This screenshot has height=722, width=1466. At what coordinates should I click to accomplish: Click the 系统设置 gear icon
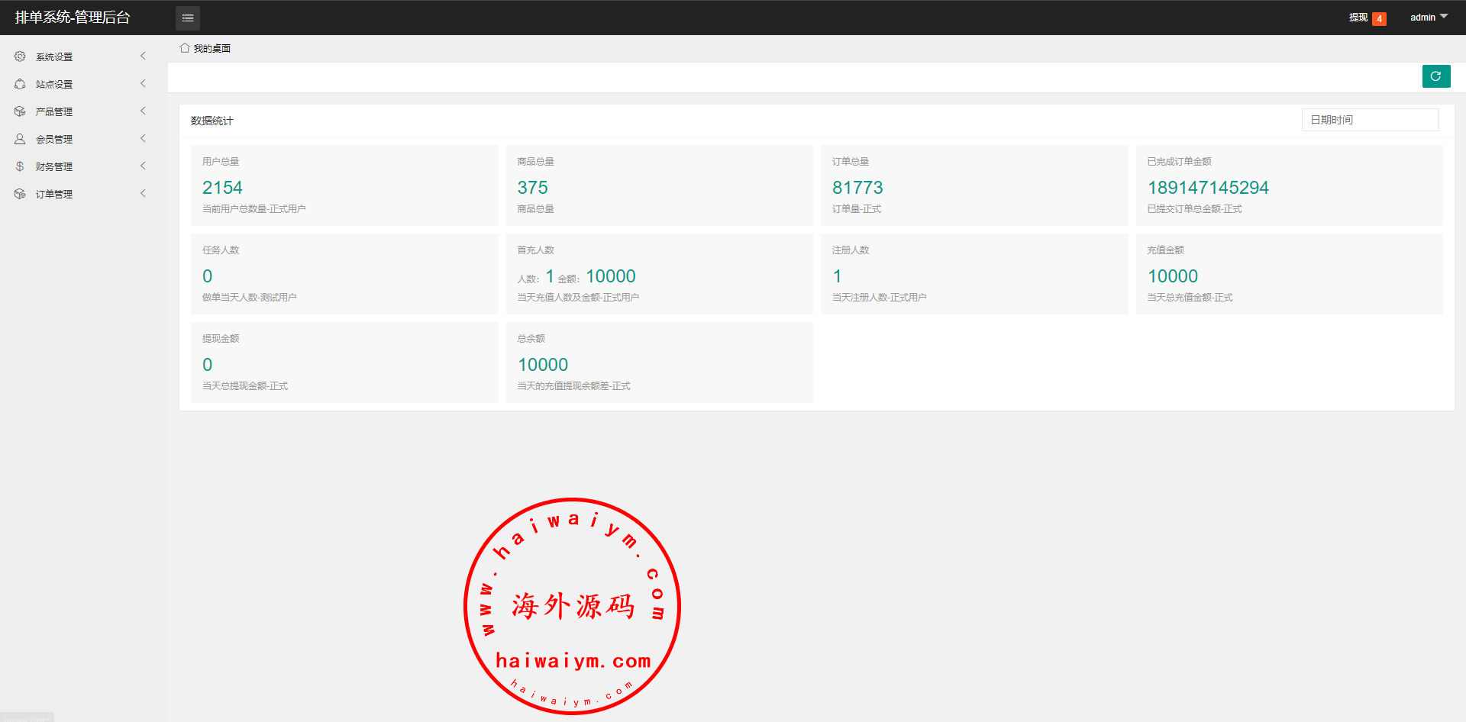coord(20,56)
